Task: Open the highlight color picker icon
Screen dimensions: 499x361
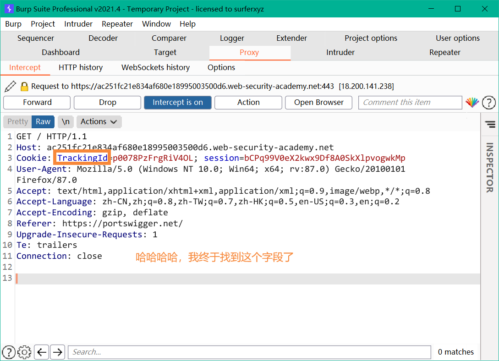Action: [x=472, y=103]
